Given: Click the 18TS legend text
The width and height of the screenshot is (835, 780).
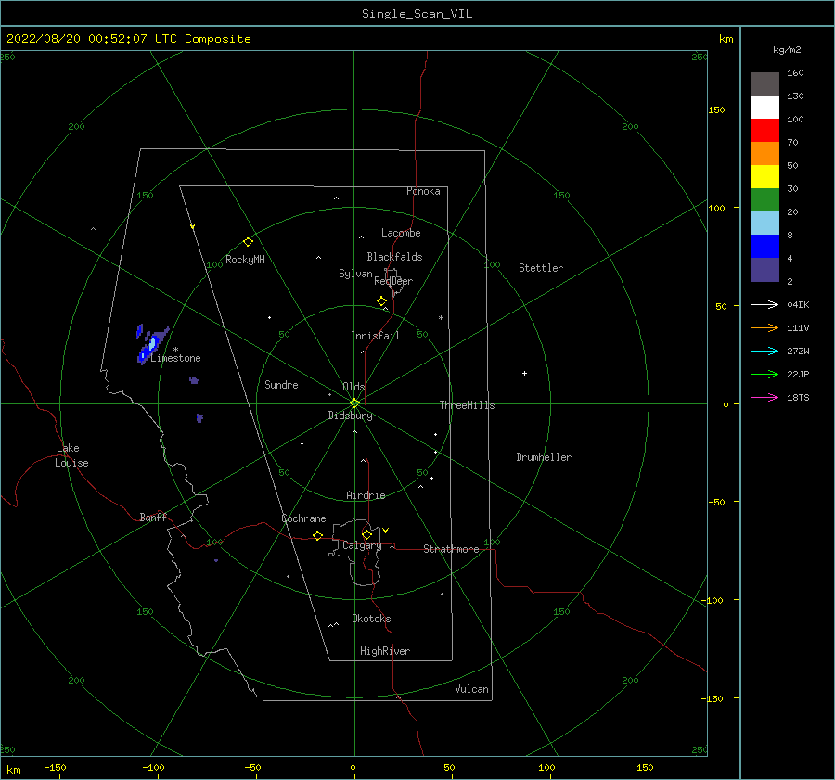Looking at the screenshot, I should [798, 398].
